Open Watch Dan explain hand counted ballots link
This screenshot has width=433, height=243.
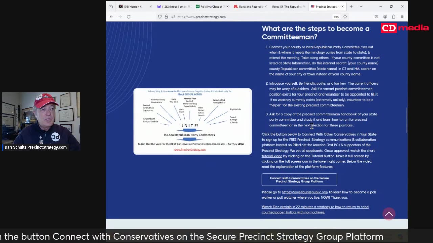[x=315, y=209]
